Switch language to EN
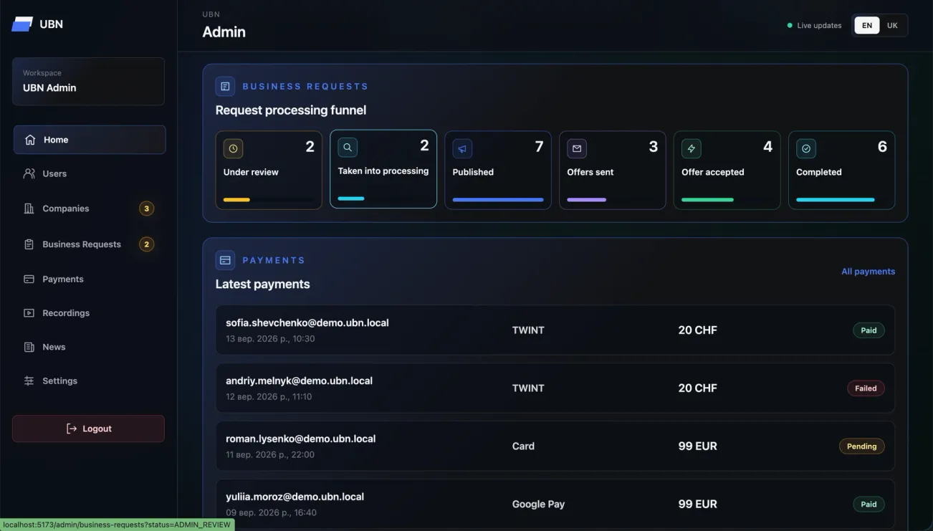933x531 pixels. pos(867,25)
